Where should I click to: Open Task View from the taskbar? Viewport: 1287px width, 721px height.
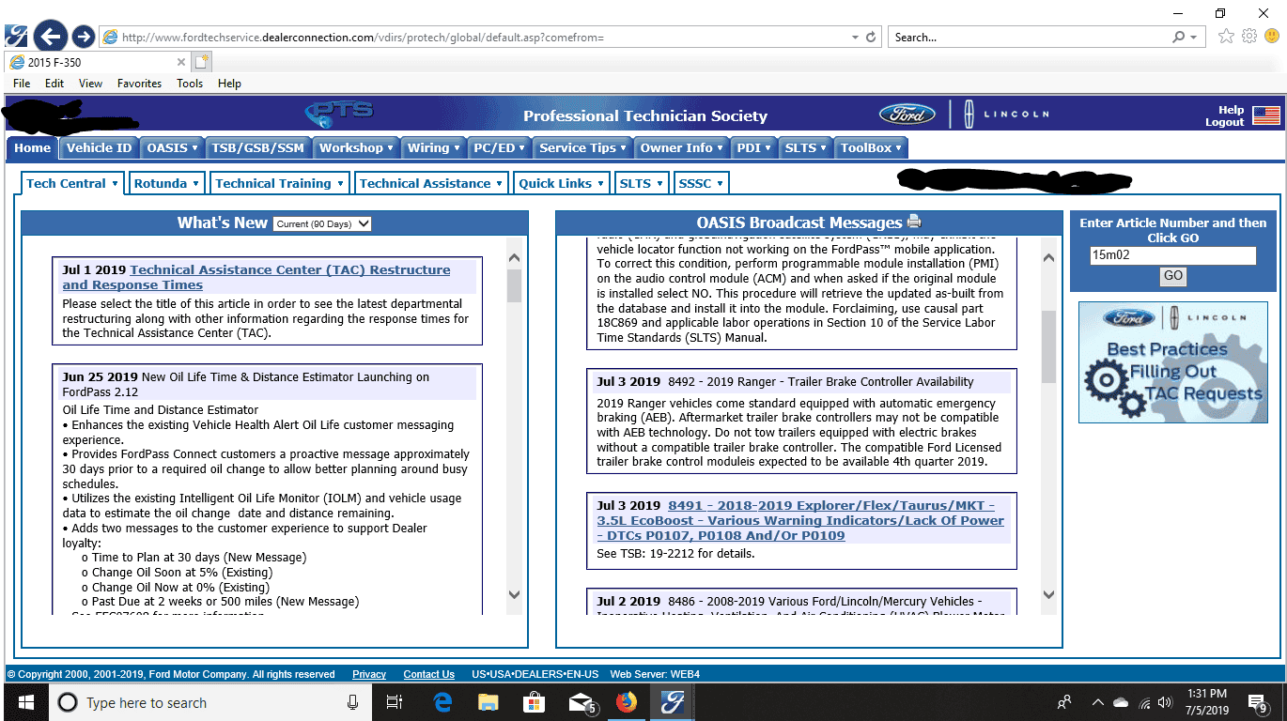395,702
